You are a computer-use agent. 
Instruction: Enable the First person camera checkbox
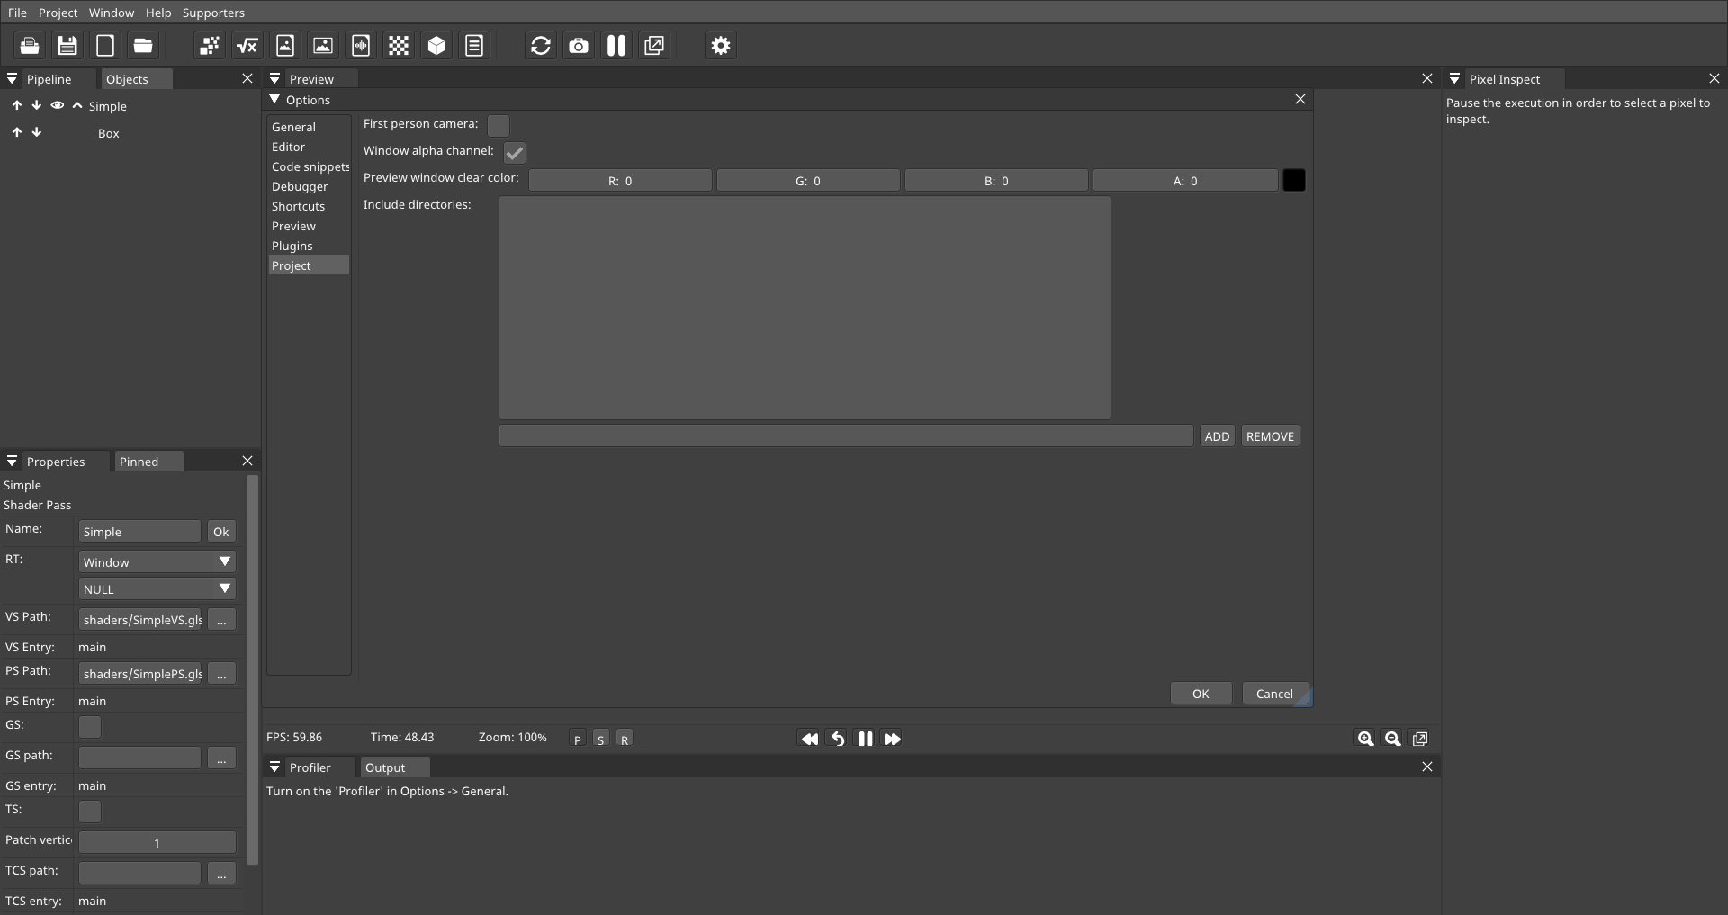click(498, 125)
